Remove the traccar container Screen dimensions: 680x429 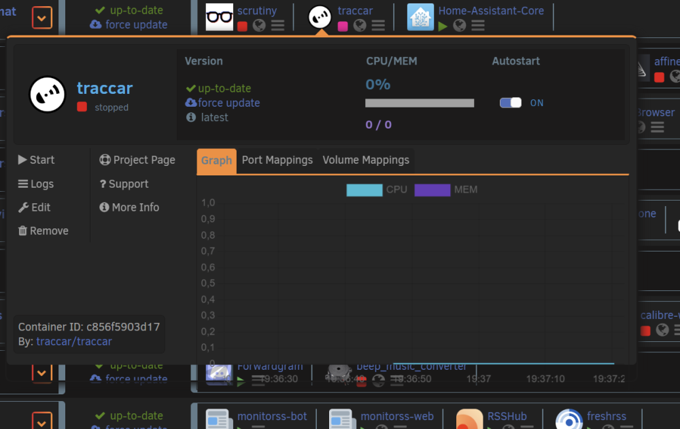click(44, 230)
